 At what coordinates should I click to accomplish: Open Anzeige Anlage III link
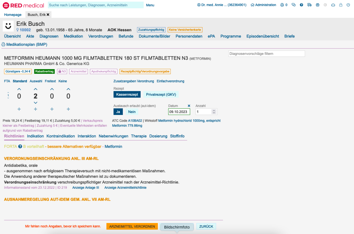click(86, 188)
